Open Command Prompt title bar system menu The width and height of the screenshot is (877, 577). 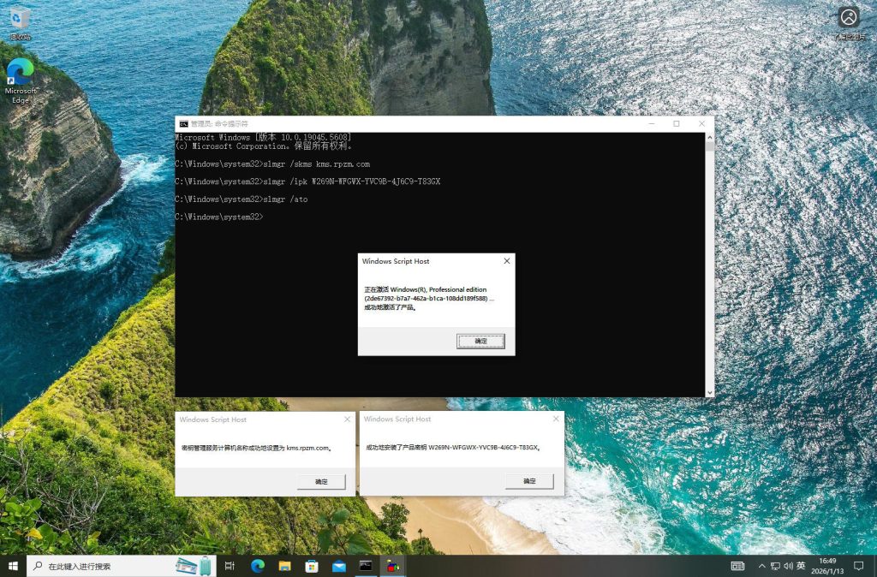(182, 124)
